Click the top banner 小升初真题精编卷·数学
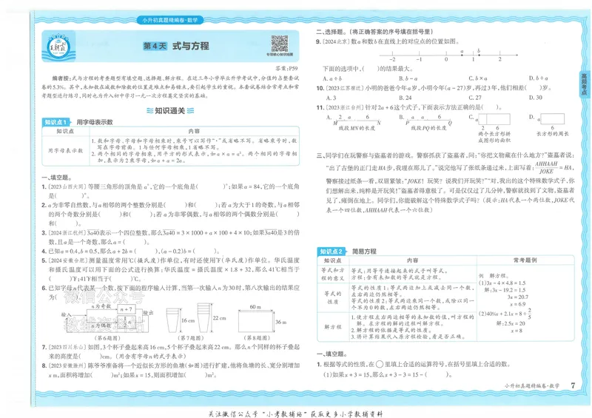The height and width of the screenshot is (418, 592). coord(170,20)
